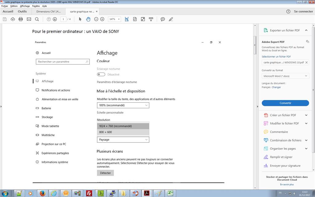Click the read mode keyboard-arrow icon
315x197 pixels.
pos(151,19)
